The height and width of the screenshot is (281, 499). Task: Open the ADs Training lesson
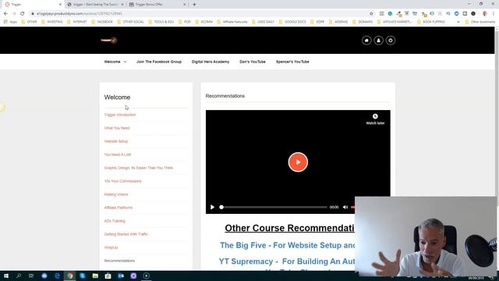coord(115,221)
